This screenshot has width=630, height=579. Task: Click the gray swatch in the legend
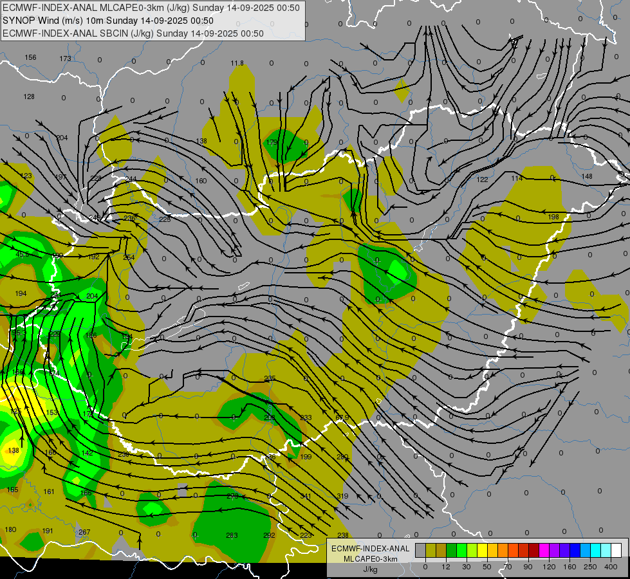[421, 551]
